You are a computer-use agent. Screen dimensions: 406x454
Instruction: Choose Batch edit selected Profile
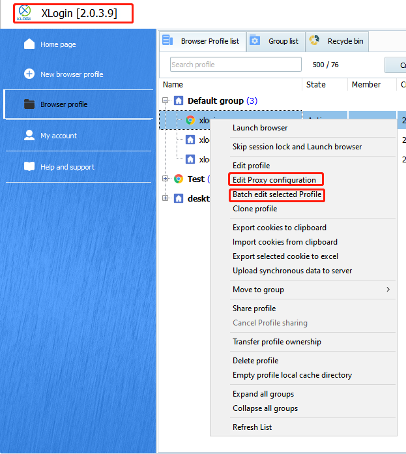point(277,194)
